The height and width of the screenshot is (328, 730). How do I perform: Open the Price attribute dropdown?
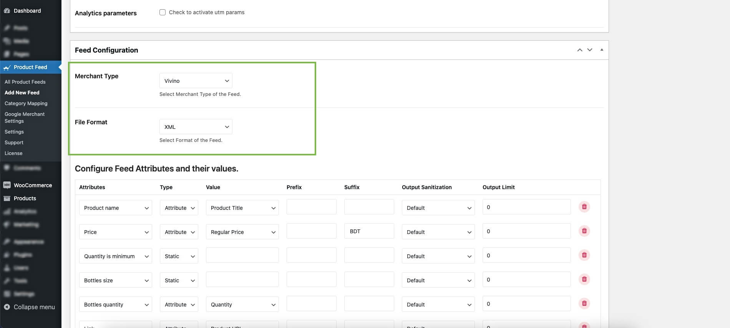tap(116, 232)
